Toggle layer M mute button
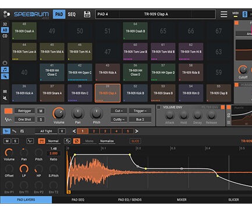This screenshot has width=252, height=212. 7,141
